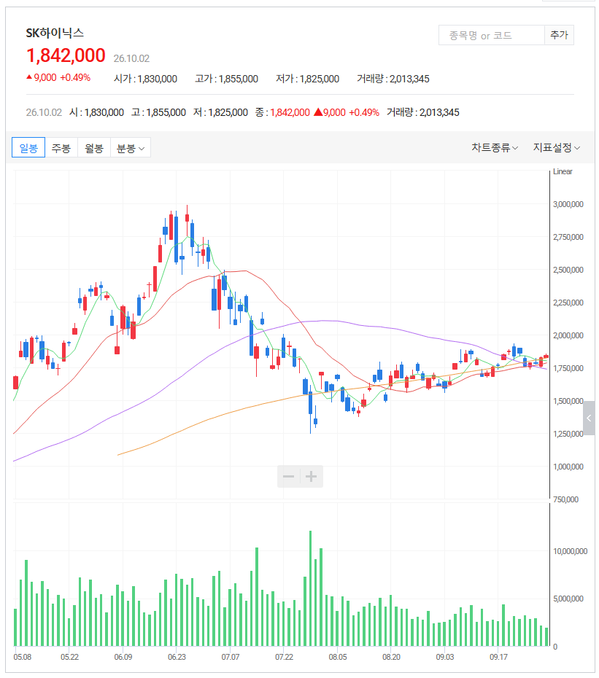Click the 저가 : 1,825,000 low price text
599x678 pixels.
[x=307, y=79]
